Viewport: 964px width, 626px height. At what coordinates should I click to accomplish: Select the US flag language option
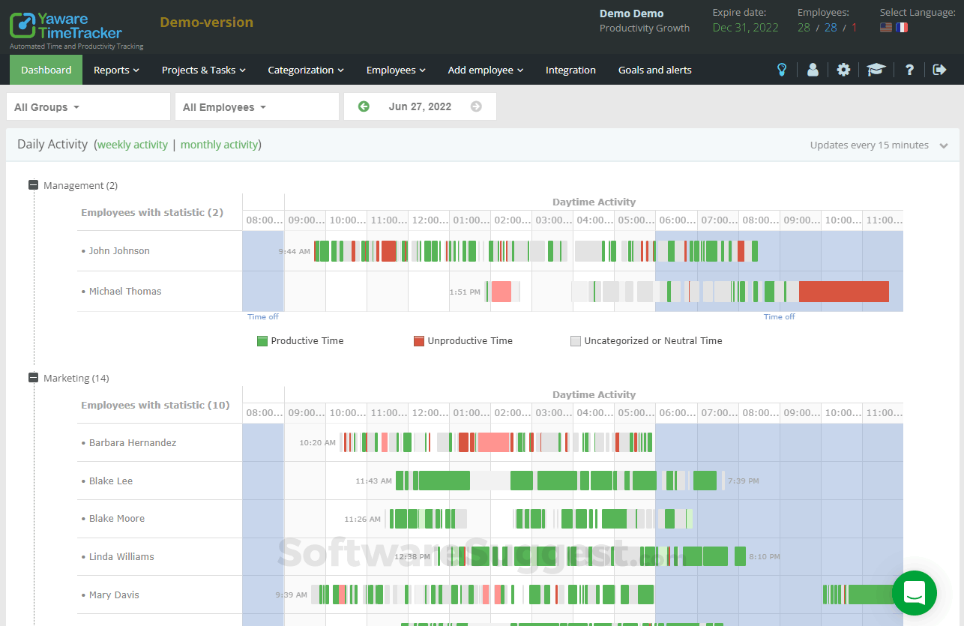pos(885,26)
